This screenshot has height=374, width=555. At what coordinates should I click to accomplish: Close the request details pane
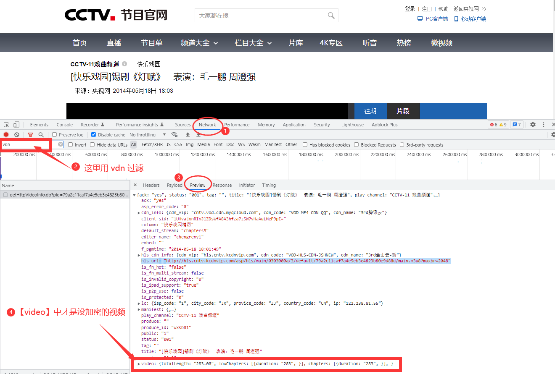(x=135, y=185)
